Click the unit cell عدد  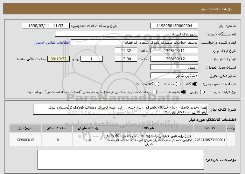pyautogui.click(x=88, y=140)
